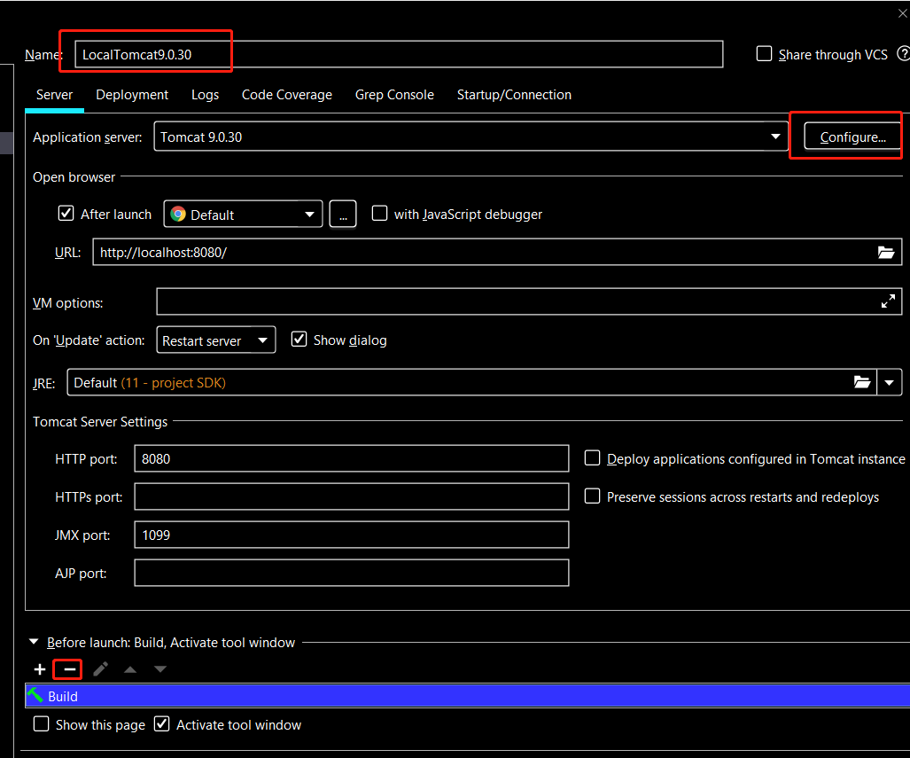This screenshot has height=758, width=910.
Task: Open folder icon in the URL field
Action: [x=885, y=252]
